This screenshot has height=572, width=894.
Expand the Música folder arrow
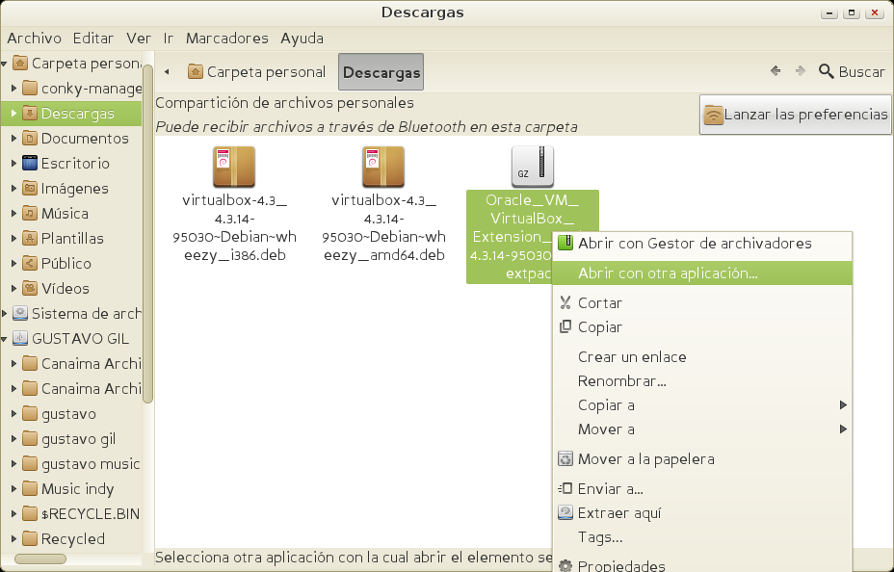pos(13,214)
